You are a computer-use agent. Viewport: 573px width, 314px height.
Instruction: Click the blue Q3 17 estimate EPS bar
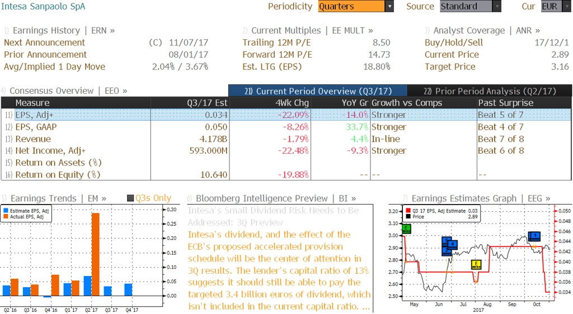[108, 291]
